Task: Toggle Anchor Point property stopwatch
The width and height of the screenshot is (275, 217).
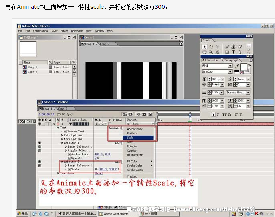Action: click(x=69, y=154)
